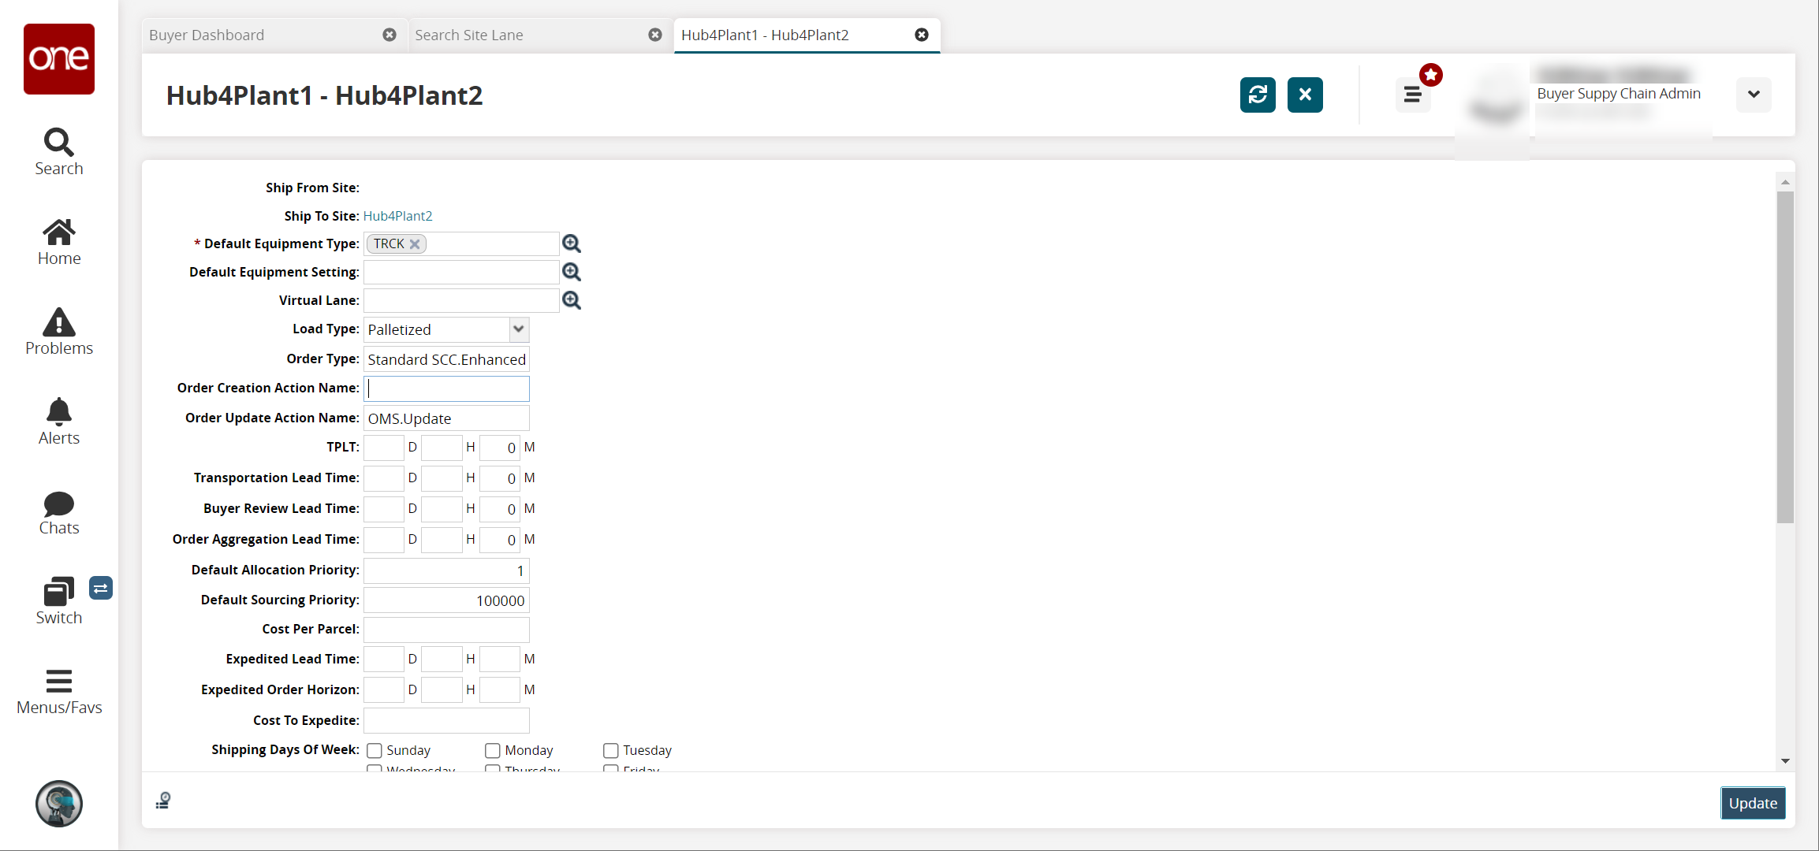Open the Hub4Plant2 ship-to site link
The height and width of the screenshot is (851, 1819).
[x=397, y=216]
